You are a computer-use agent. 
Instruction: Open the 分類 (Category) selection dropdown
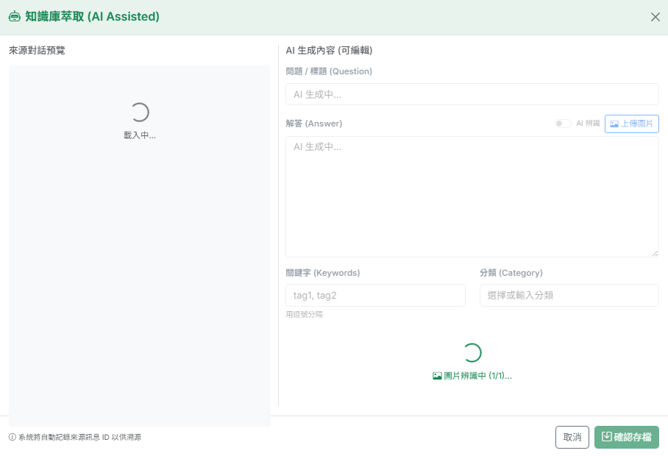click(569, 295)
